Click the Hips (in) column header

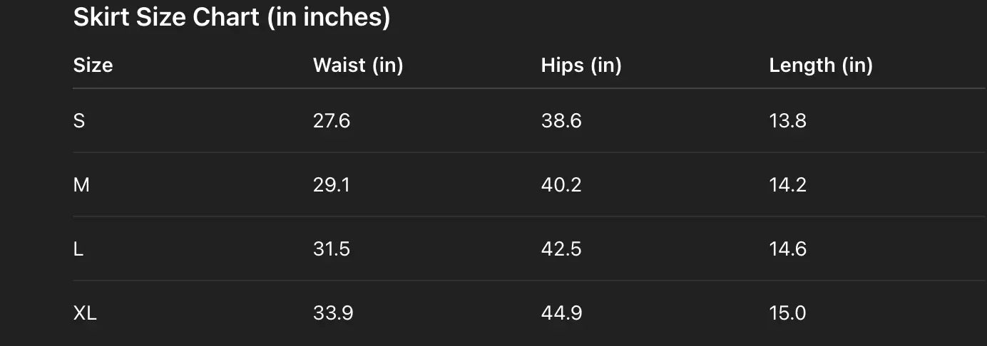click(581, 65)
